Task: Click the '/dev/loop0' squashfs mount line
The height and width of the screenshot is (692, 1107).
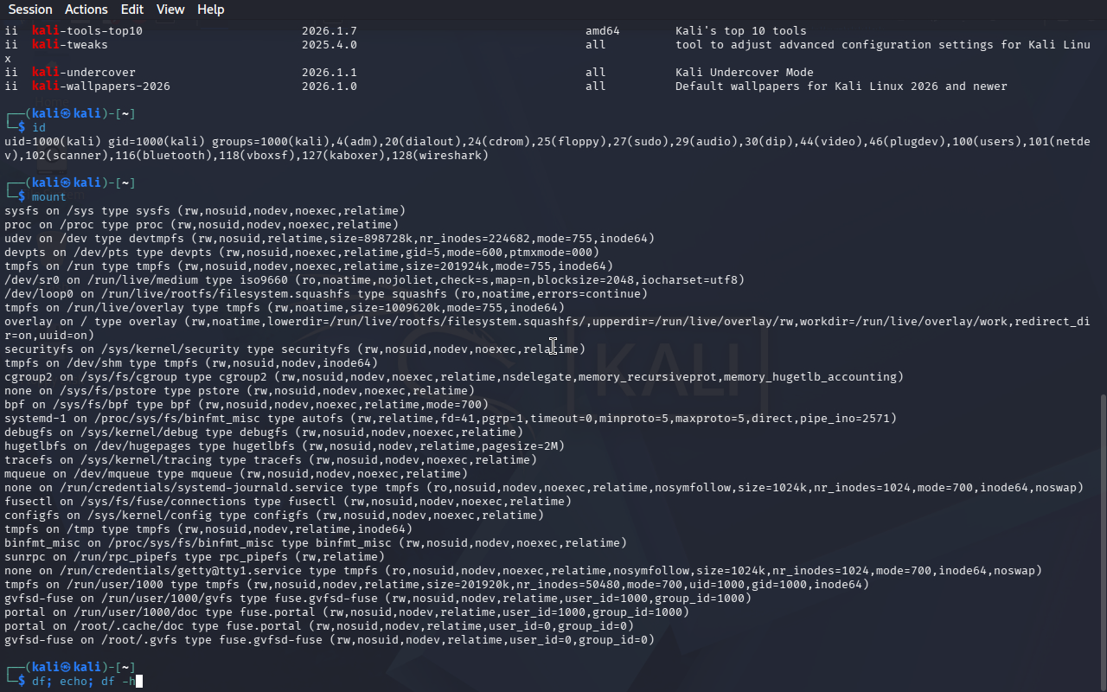Action: [x=173, y=294]
